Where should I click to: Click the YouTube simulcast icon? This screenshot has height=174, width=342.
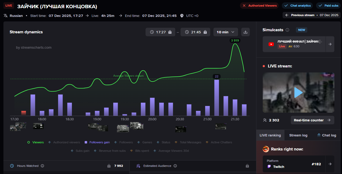[271, 44]
